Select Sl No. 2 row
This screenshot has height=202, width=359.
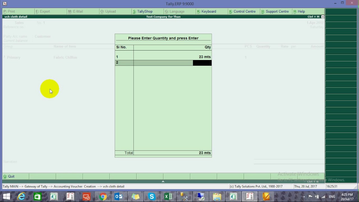(x=163, y=63)
